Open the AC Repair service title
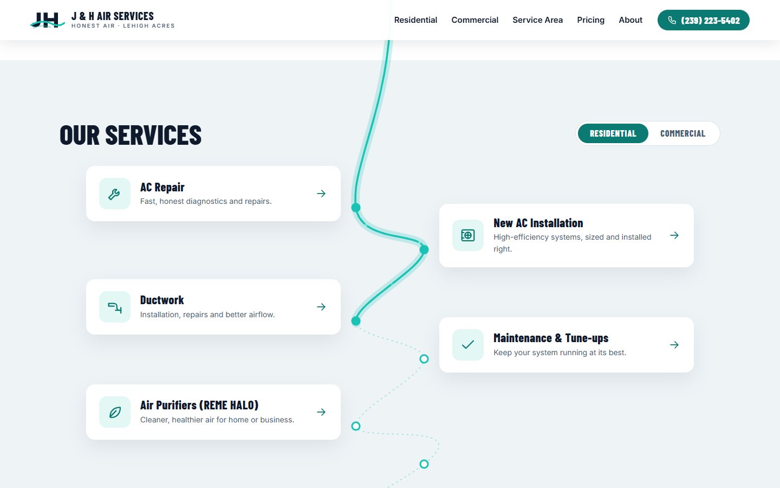 162,187
